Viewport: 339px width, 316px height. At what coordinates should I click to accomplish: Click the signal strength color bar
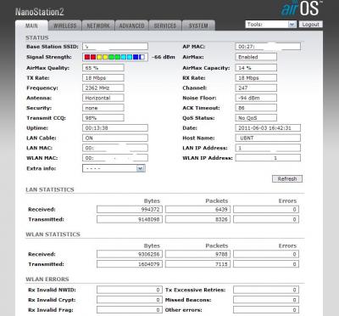click(115, 57)
